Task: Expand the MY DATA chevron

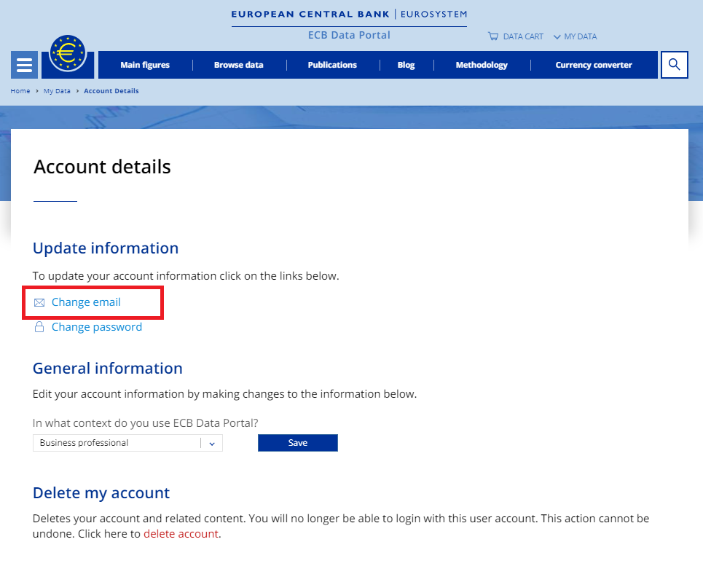Action: tap(557, 36)
